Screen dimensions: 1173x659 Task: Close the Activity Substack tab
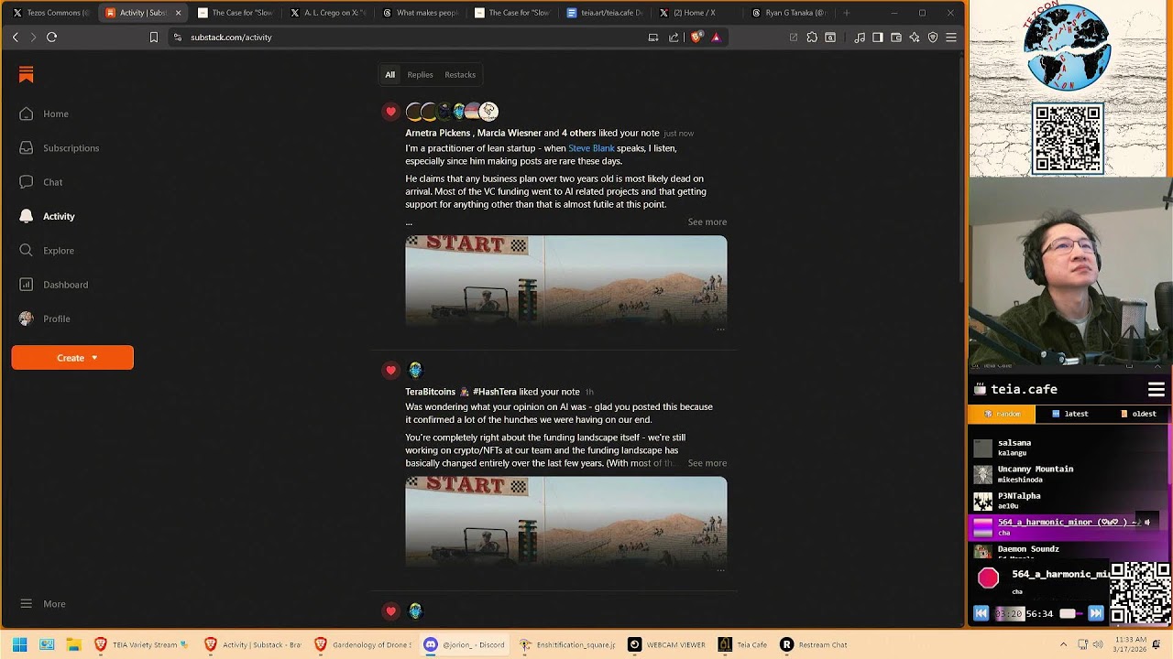coord(178,13)
